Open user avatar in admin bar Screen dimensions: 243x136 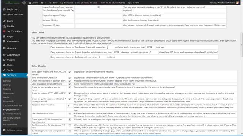coord(238,3)
